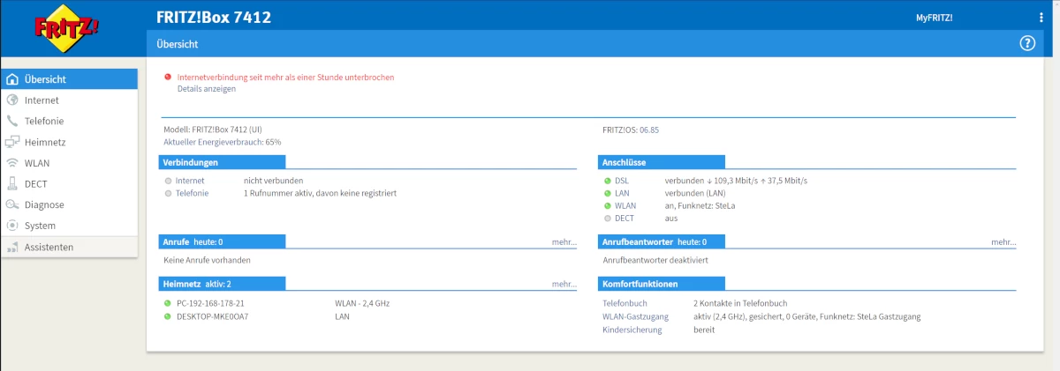
Task: Click the Anrufe heute: 0 header
Action: 223,241
